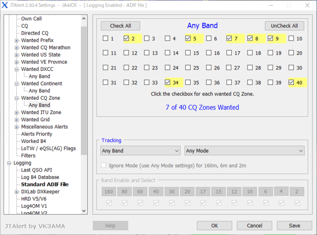This screenshot has width=317, height=235.
Task: Click the tree scrollbar up arrow
Action: (x=84, y=19)
